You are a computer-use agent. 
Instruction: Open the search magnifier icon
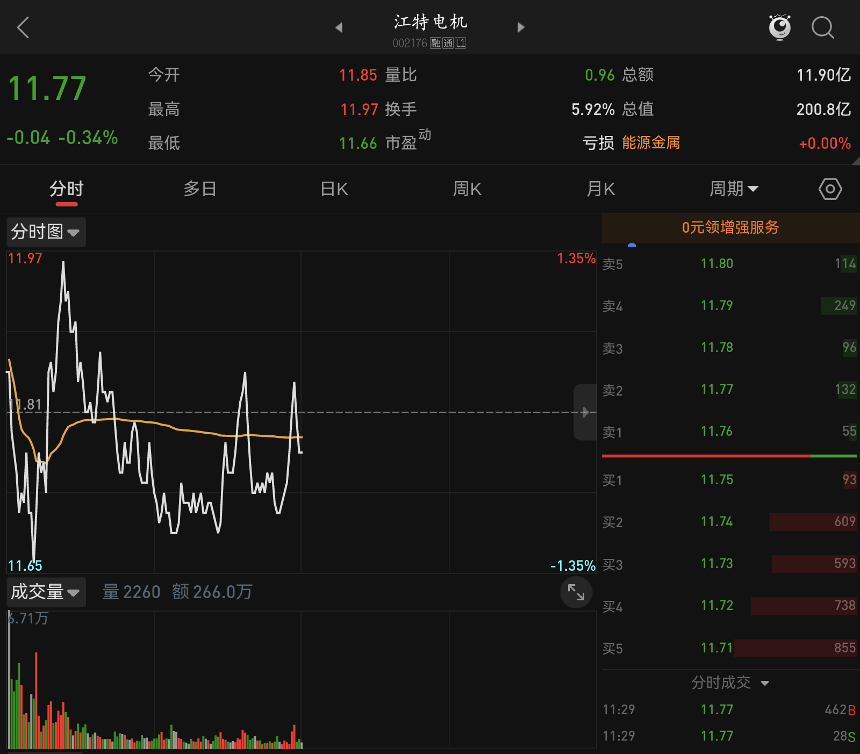pyautogui.click(x=822, y=27)
